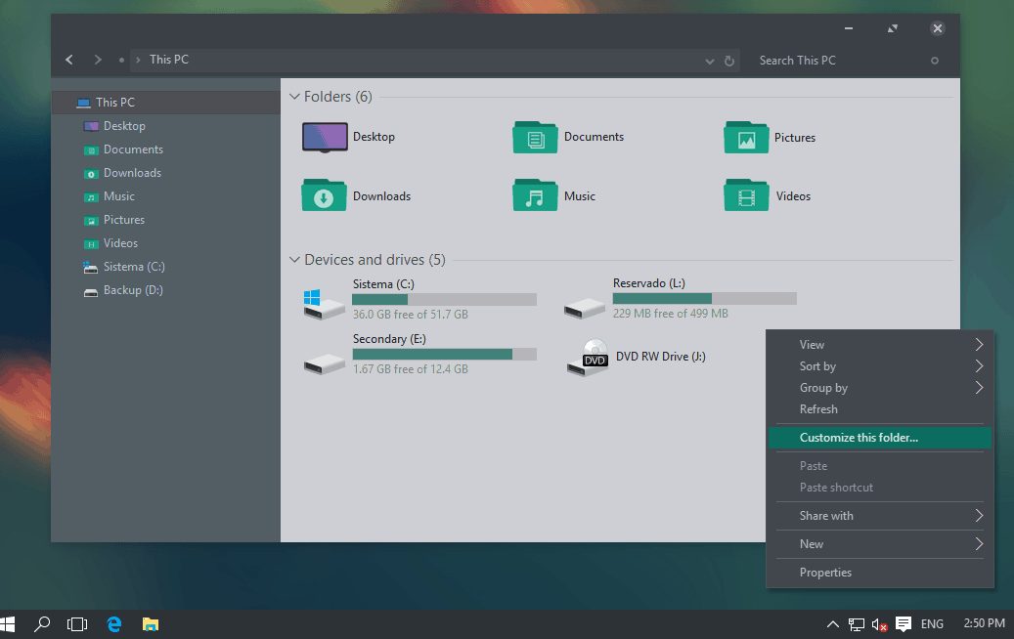Select the Sistema (C:) drive icon in main pane
1014x639 pixels.
point(324,304)
